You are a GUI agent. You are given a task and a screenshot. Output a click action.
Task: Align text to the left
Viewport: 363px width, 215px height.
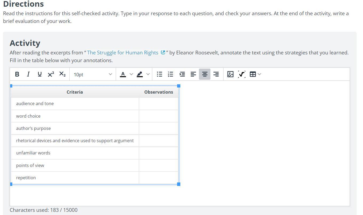coord(193,74)
